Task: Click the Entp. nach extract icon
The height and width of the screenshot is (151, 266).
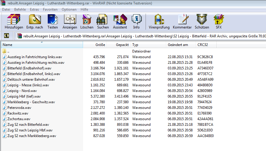Action: click(x=35, y=19)
